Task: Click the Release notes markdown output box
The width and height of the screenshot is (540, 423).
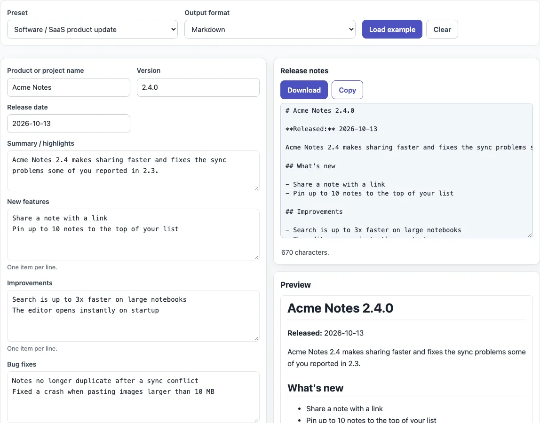Action: pyautogui.click(x=406, y=170)
